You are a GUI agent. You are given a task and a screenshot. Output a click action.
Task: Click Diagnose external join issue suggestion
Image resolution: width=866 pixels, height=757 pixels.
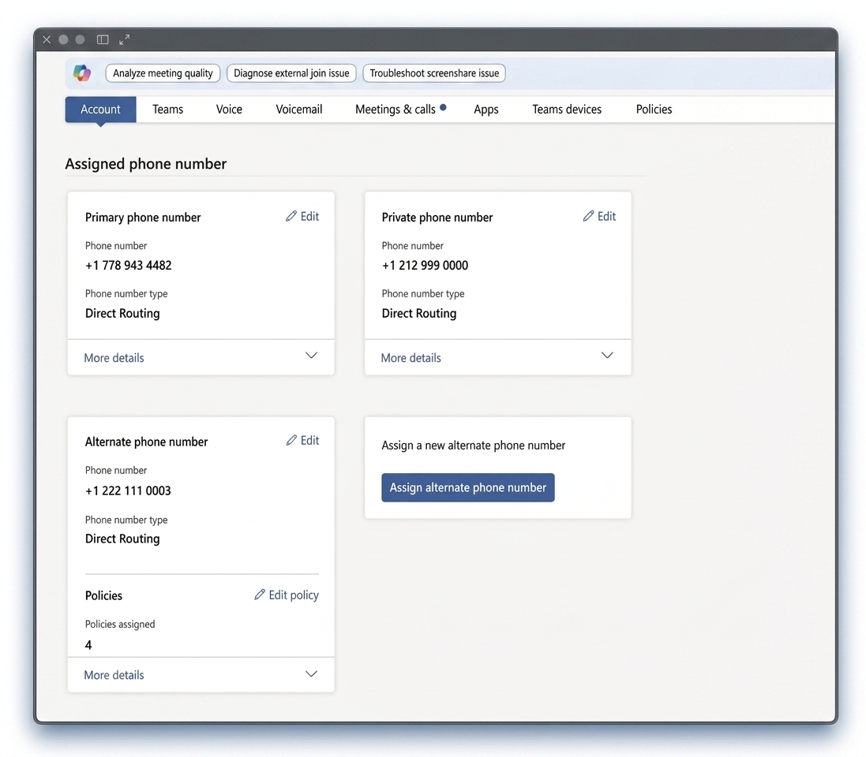click(x=291, y=73)
